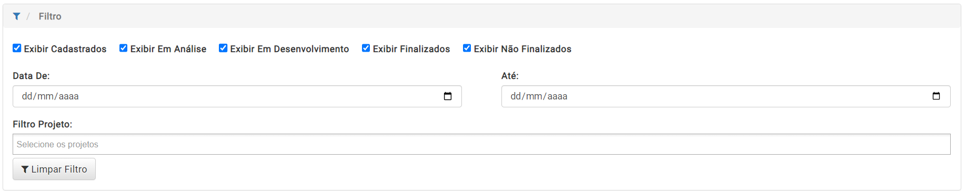Uncheck the Exibir Cadastrados checkbox
Viewport: 966px width, 191px height.
click(17, 48)
